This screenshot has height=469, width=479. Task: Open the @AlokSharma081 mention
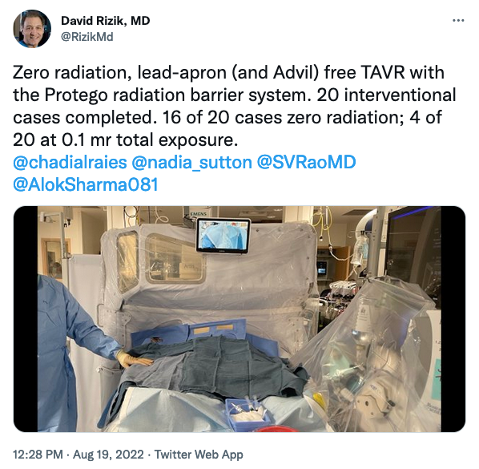pyautogui.click(x=86, y=184)
